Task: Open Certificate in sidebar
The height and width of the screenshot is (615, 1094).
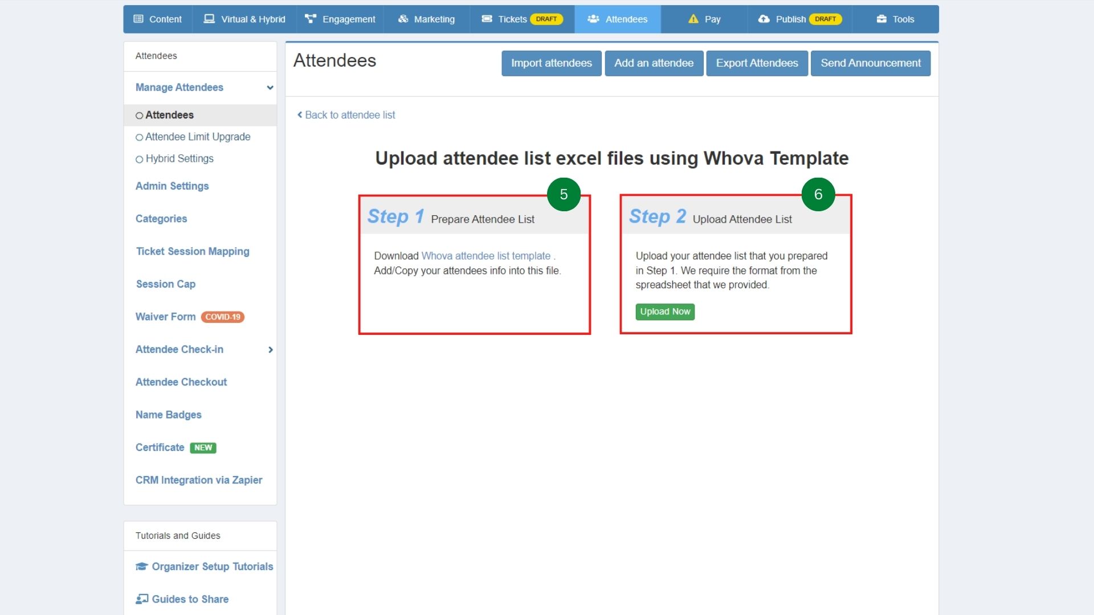Action: pos(160,448)
